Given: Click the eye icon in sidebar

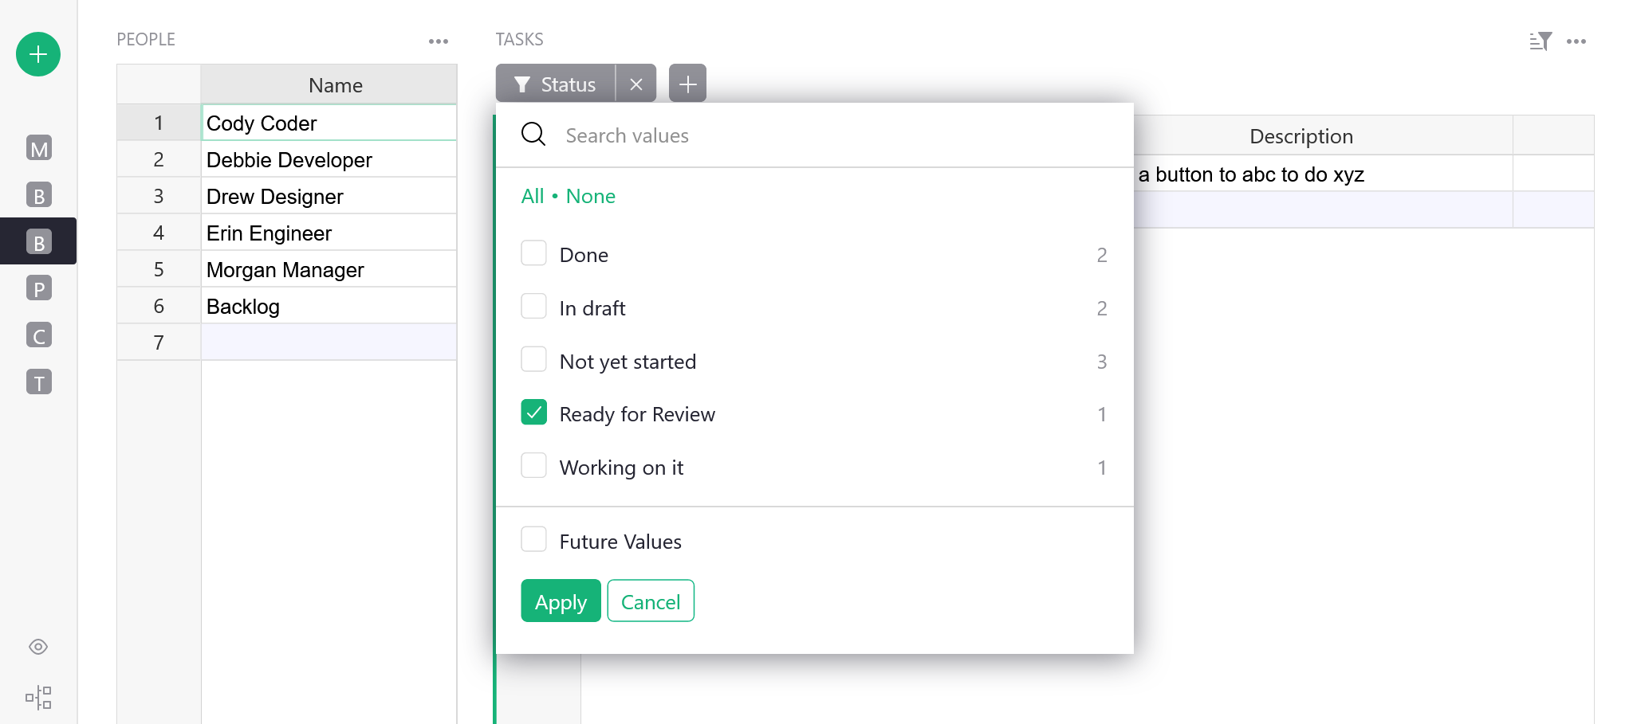Looking at the screenshot, I should 38,647.
